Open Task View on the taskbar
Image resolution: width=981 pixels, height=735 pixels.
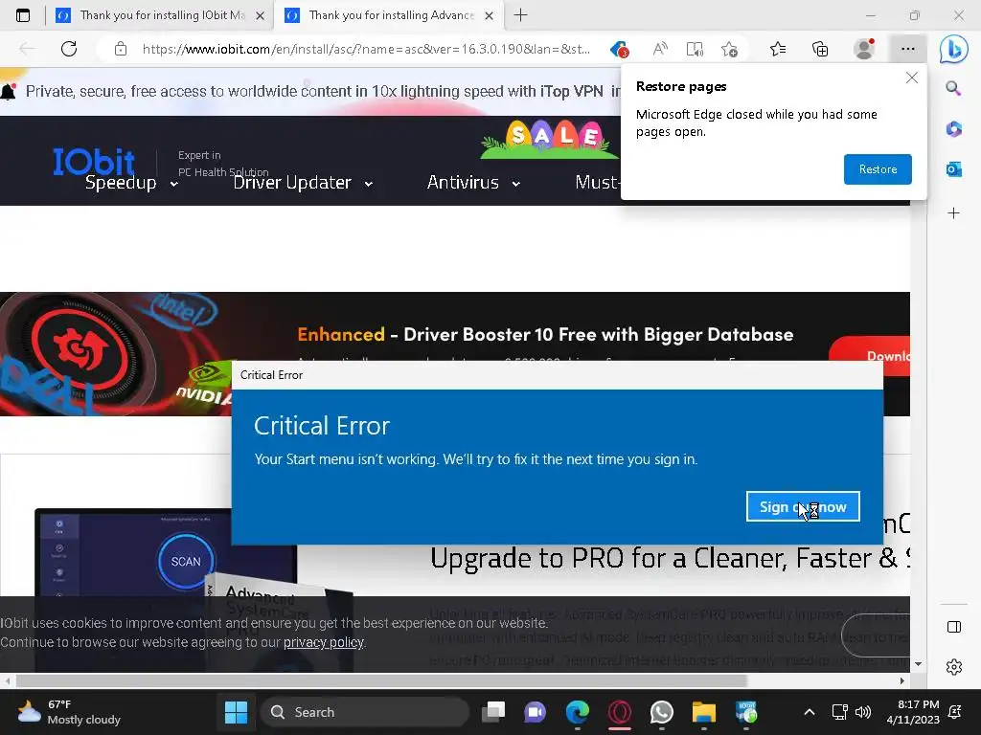(x=493, y=712)
